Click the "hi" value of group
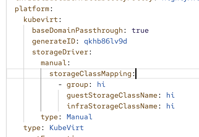The height and width of the screenshot is (137, 199). pos(101,84)
